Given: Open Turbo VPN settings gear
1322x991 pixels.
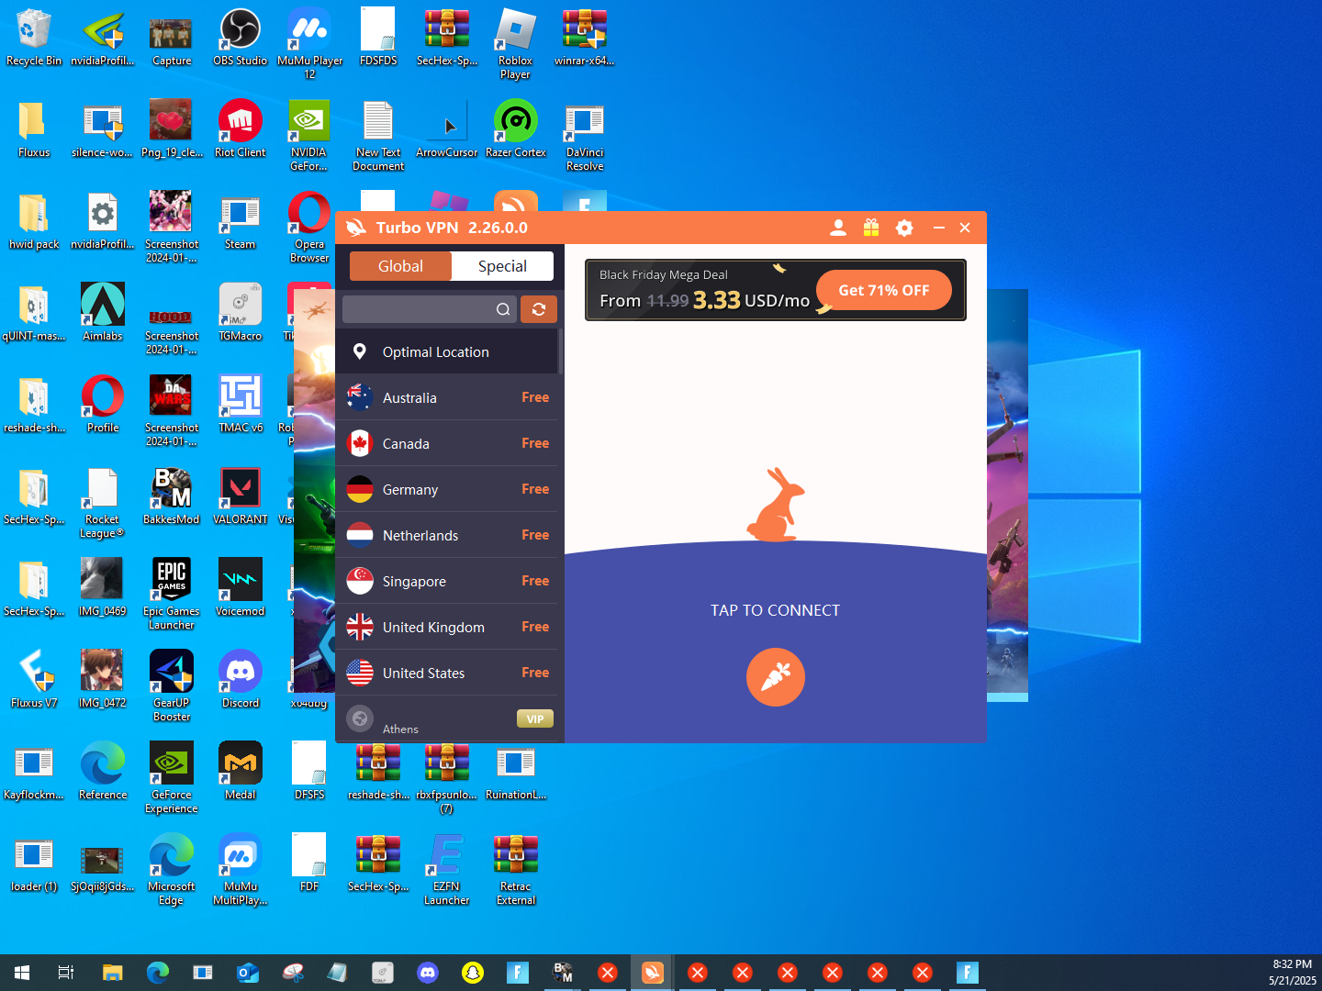Looking at the screenshot, I should tap(904, 228).
